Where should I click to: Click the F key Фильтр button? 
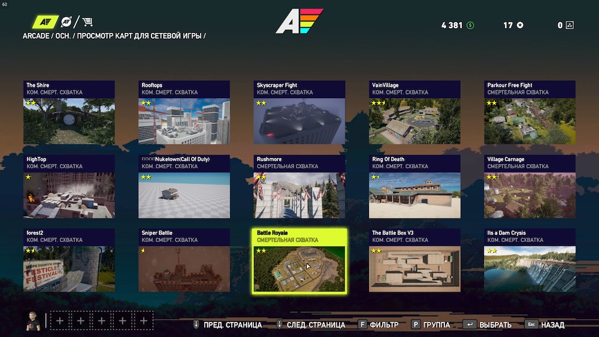pos(379,325)
